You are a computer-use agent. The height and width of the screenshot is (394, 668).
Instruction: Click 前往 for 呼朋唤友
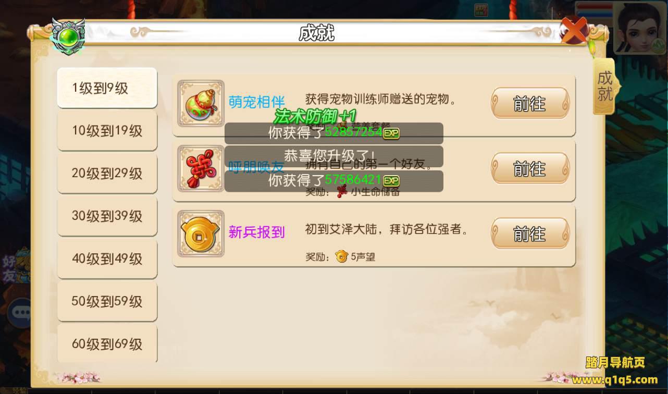530,168
